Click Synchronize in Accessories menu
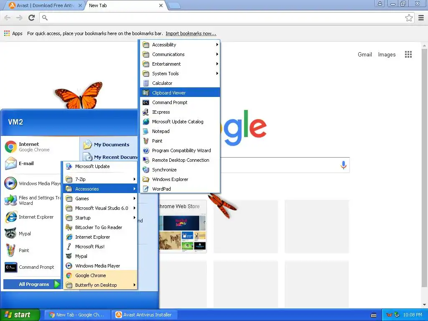The width and height of the screenshot is (428, 321). pos(180,170)
